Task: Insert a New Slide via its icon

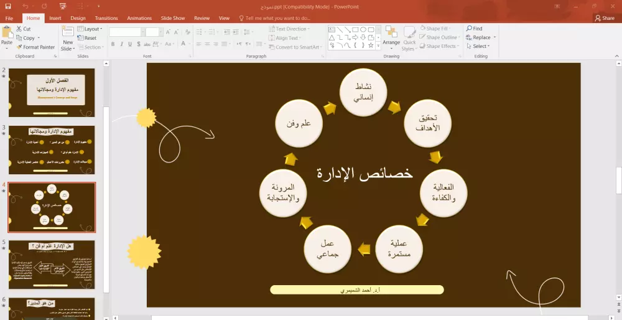Action: 68,32
